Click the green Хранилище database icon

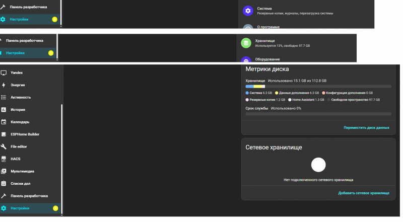(x=246, y=43)
